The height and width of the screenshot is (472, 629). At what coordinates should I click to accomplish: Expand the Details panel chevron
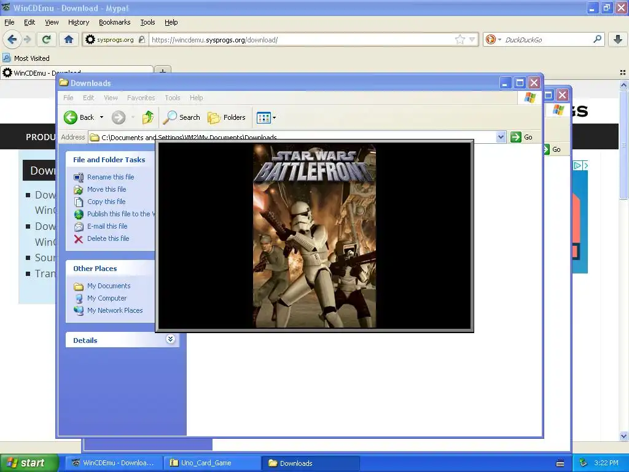170,339
